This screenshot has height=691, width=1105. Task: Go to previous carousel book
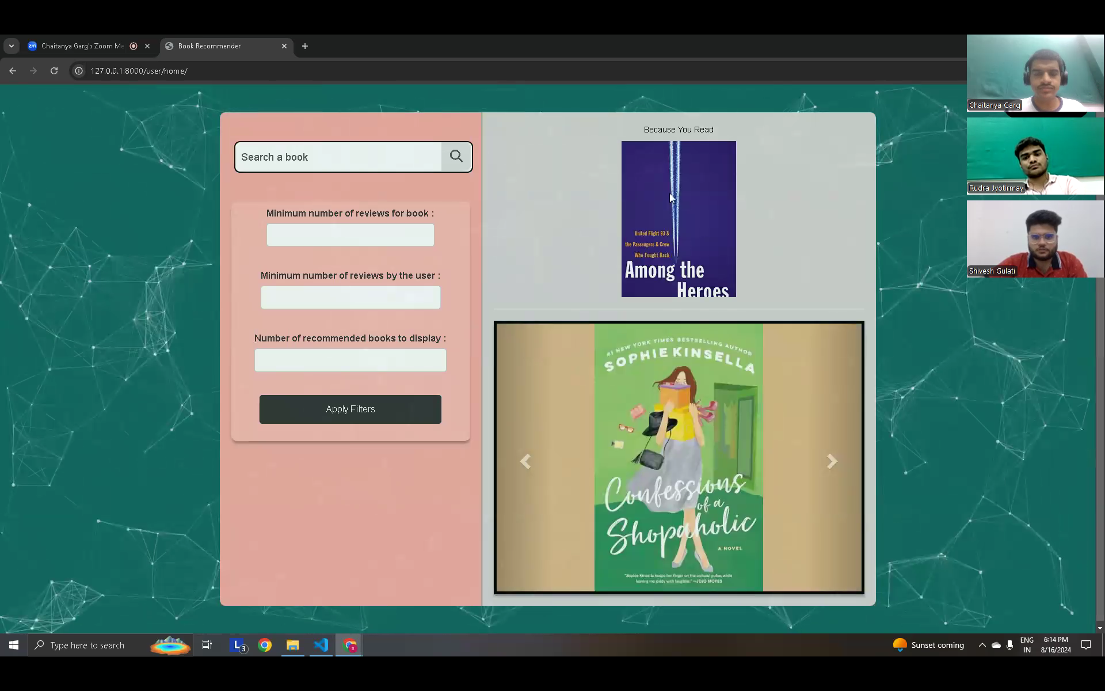pyautogui.click(x=525, y=461)
